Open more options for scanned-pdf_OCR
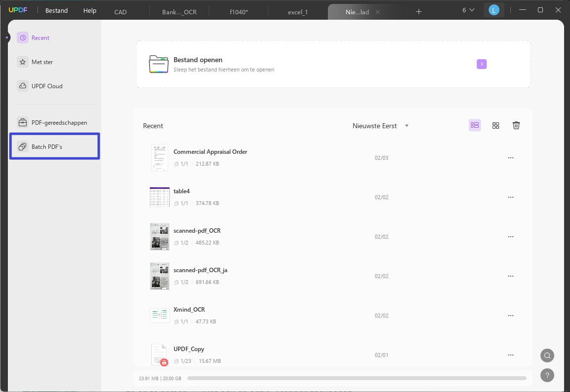The width and height of the screenshot is (570, 392). pyautogui.click(x=511, y=237)
